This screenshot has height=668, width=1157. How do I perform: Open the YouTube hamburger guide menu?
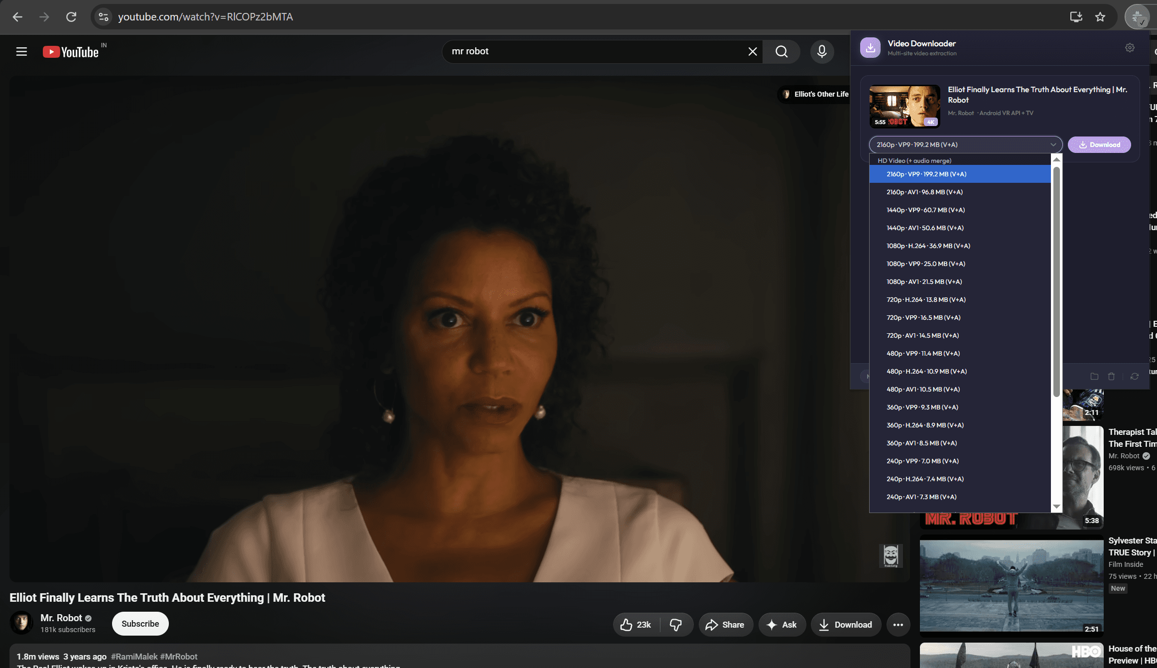[x=21, y=51]
